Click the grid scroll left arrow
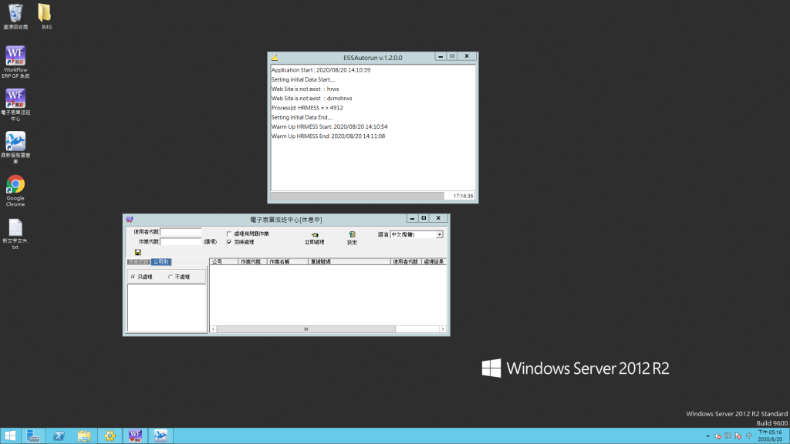The width and height of the screenshot is (790, 444). point(214,329)
